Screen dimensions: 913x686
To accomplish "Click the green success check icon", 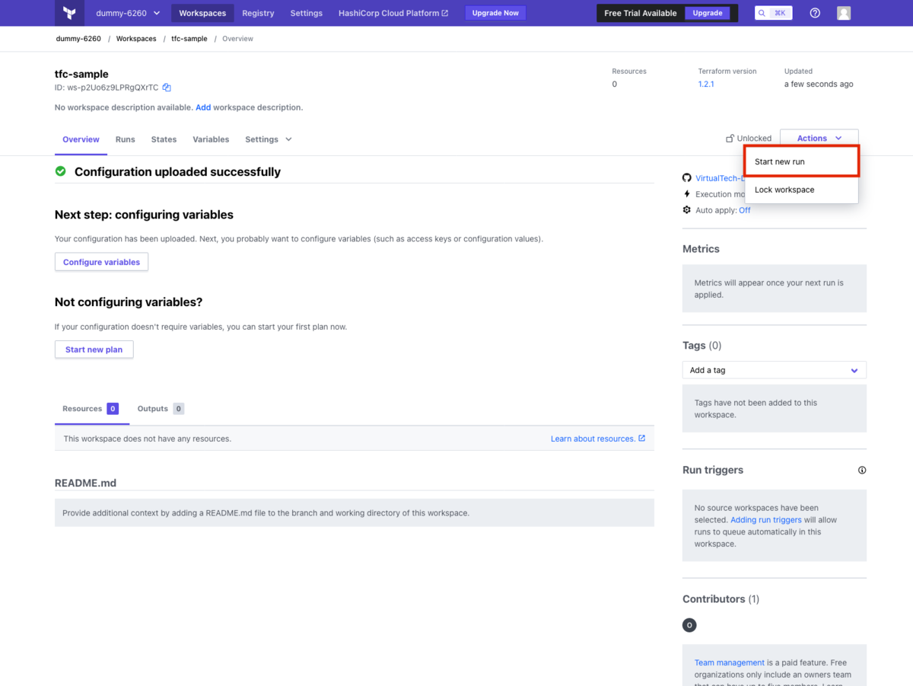I will [x=61, y=171].
